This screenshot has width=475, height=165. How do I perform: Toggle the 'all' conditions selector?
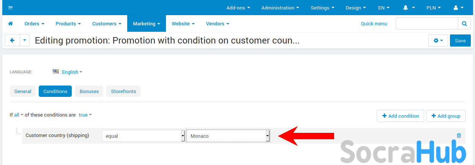(19, 115)
